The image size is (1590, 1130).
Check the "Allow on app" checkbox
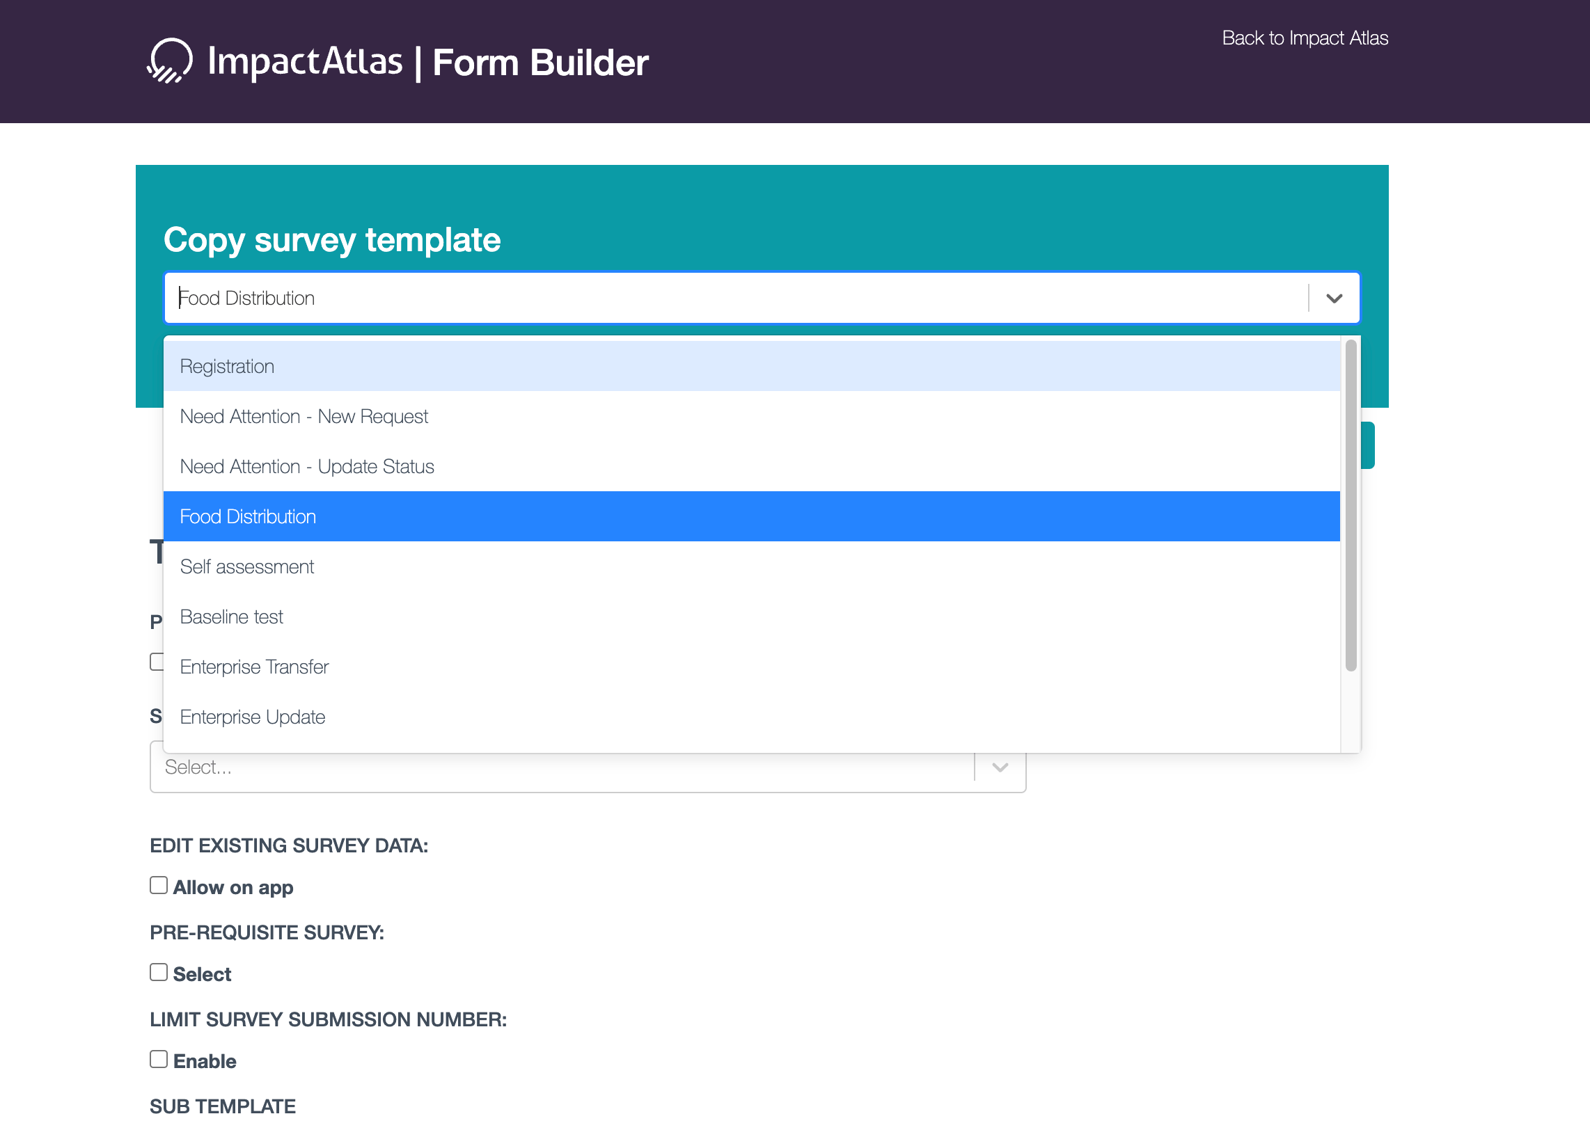point(159,884)
